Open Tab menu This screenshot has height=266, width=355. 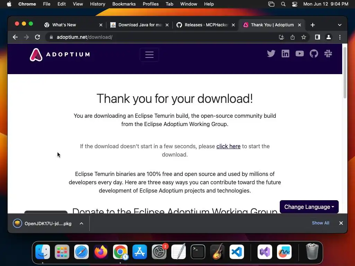169,4
